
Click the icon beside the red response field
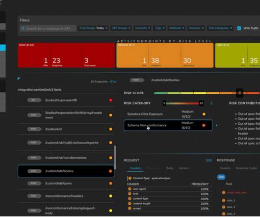pyautogui.click(x=224, y=192)
